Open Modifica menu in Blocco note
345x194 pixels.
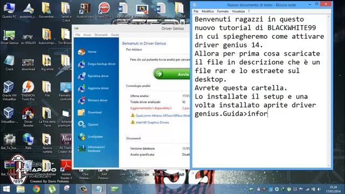(208, 11)
